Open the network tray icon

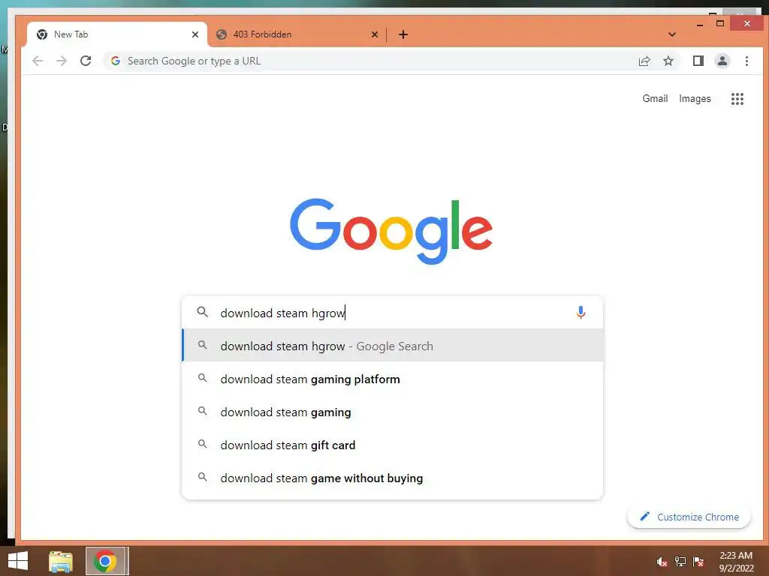[680, 562]
